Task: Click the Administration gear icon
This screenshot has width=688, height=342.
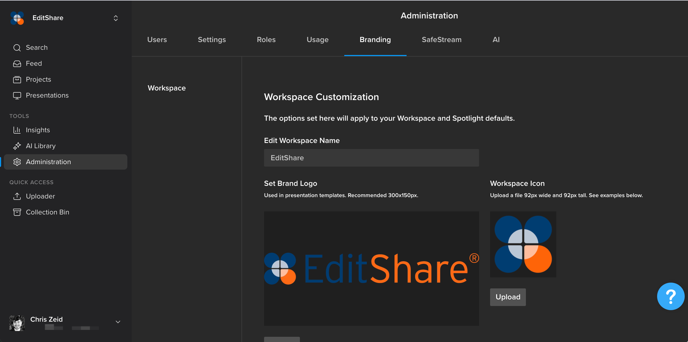Action: click(17, 162)
